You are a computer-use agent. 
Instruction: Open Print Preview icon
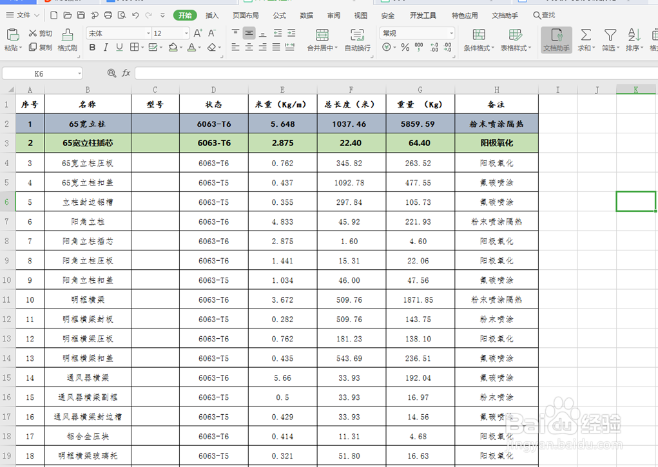click(122, 15)
